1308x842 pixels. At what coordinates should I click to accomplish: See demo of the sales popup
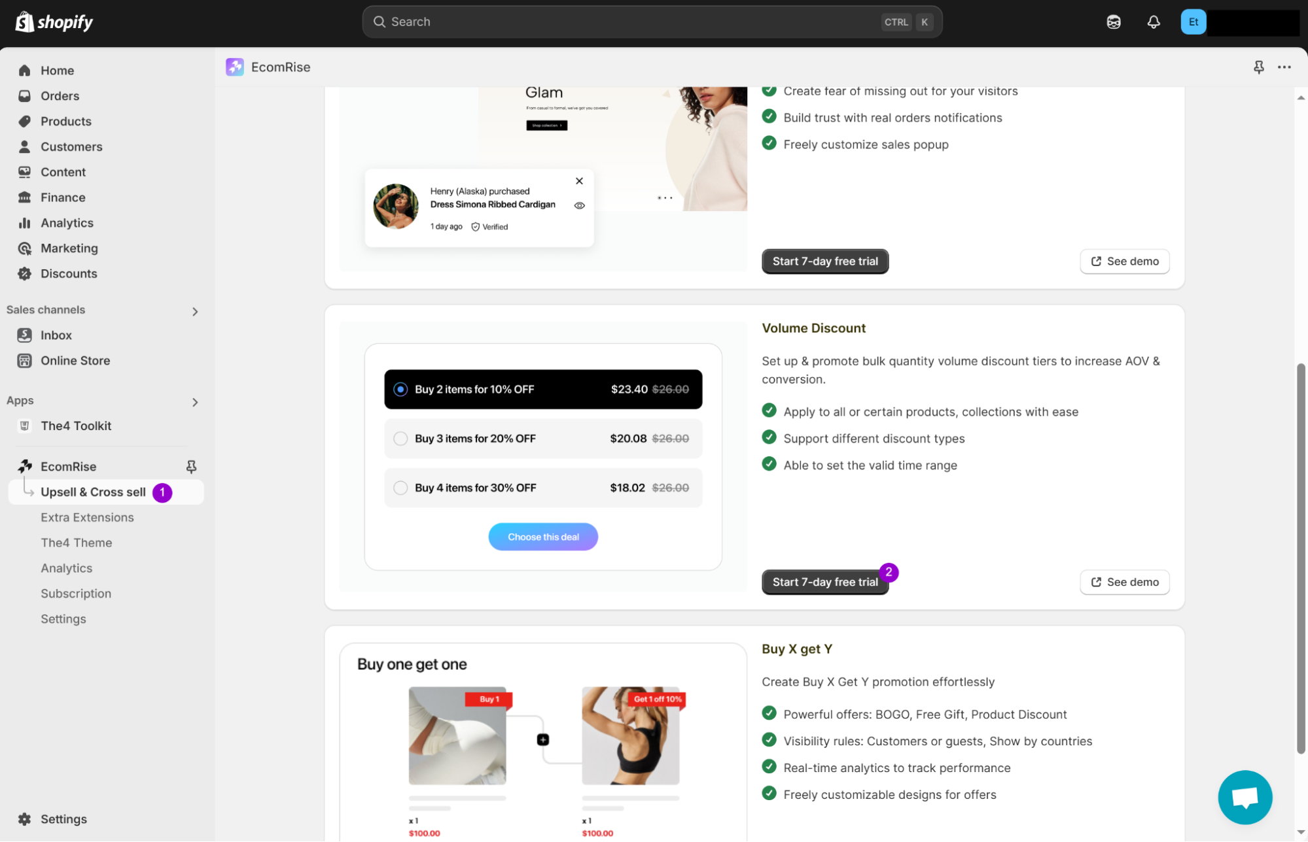pos(1125,261)
